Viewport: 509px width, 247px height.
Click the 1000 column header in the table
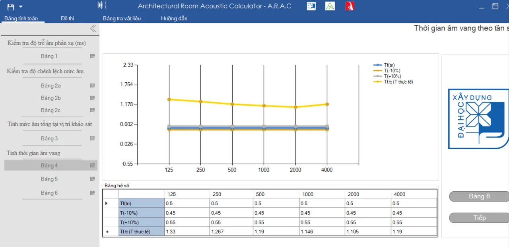pos(322,194)
